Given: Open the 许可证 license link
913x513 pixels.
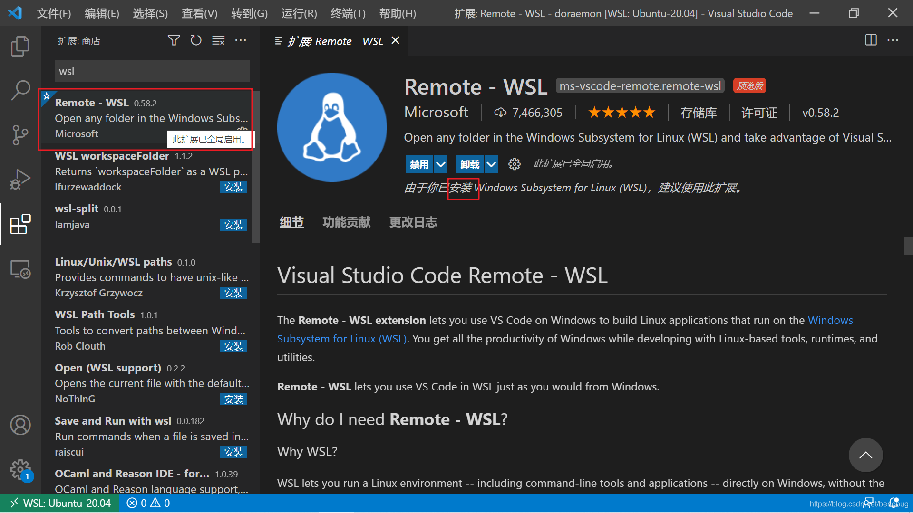Looking at the screenshot, I should (759, 113).
